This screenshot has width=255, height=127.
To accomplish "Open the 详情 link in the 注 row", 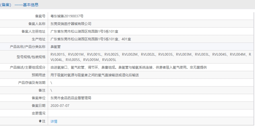I will 54,121.
